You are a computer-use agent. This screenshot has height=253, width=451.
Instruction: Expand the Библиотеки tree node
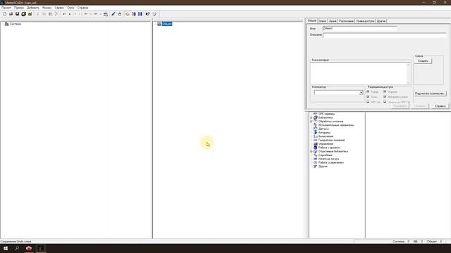click(x=311, y=117)
